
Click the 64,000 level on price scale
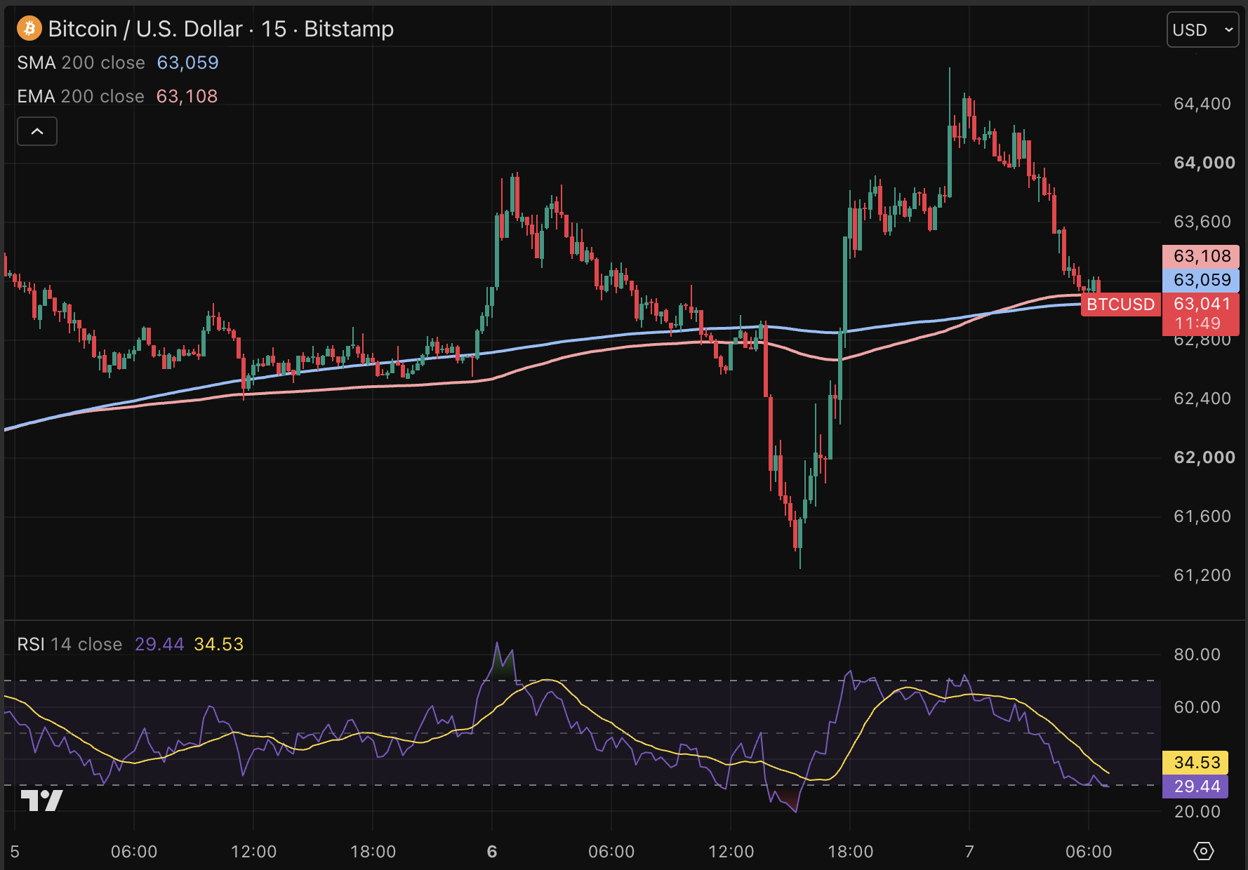pos(1204,163)
